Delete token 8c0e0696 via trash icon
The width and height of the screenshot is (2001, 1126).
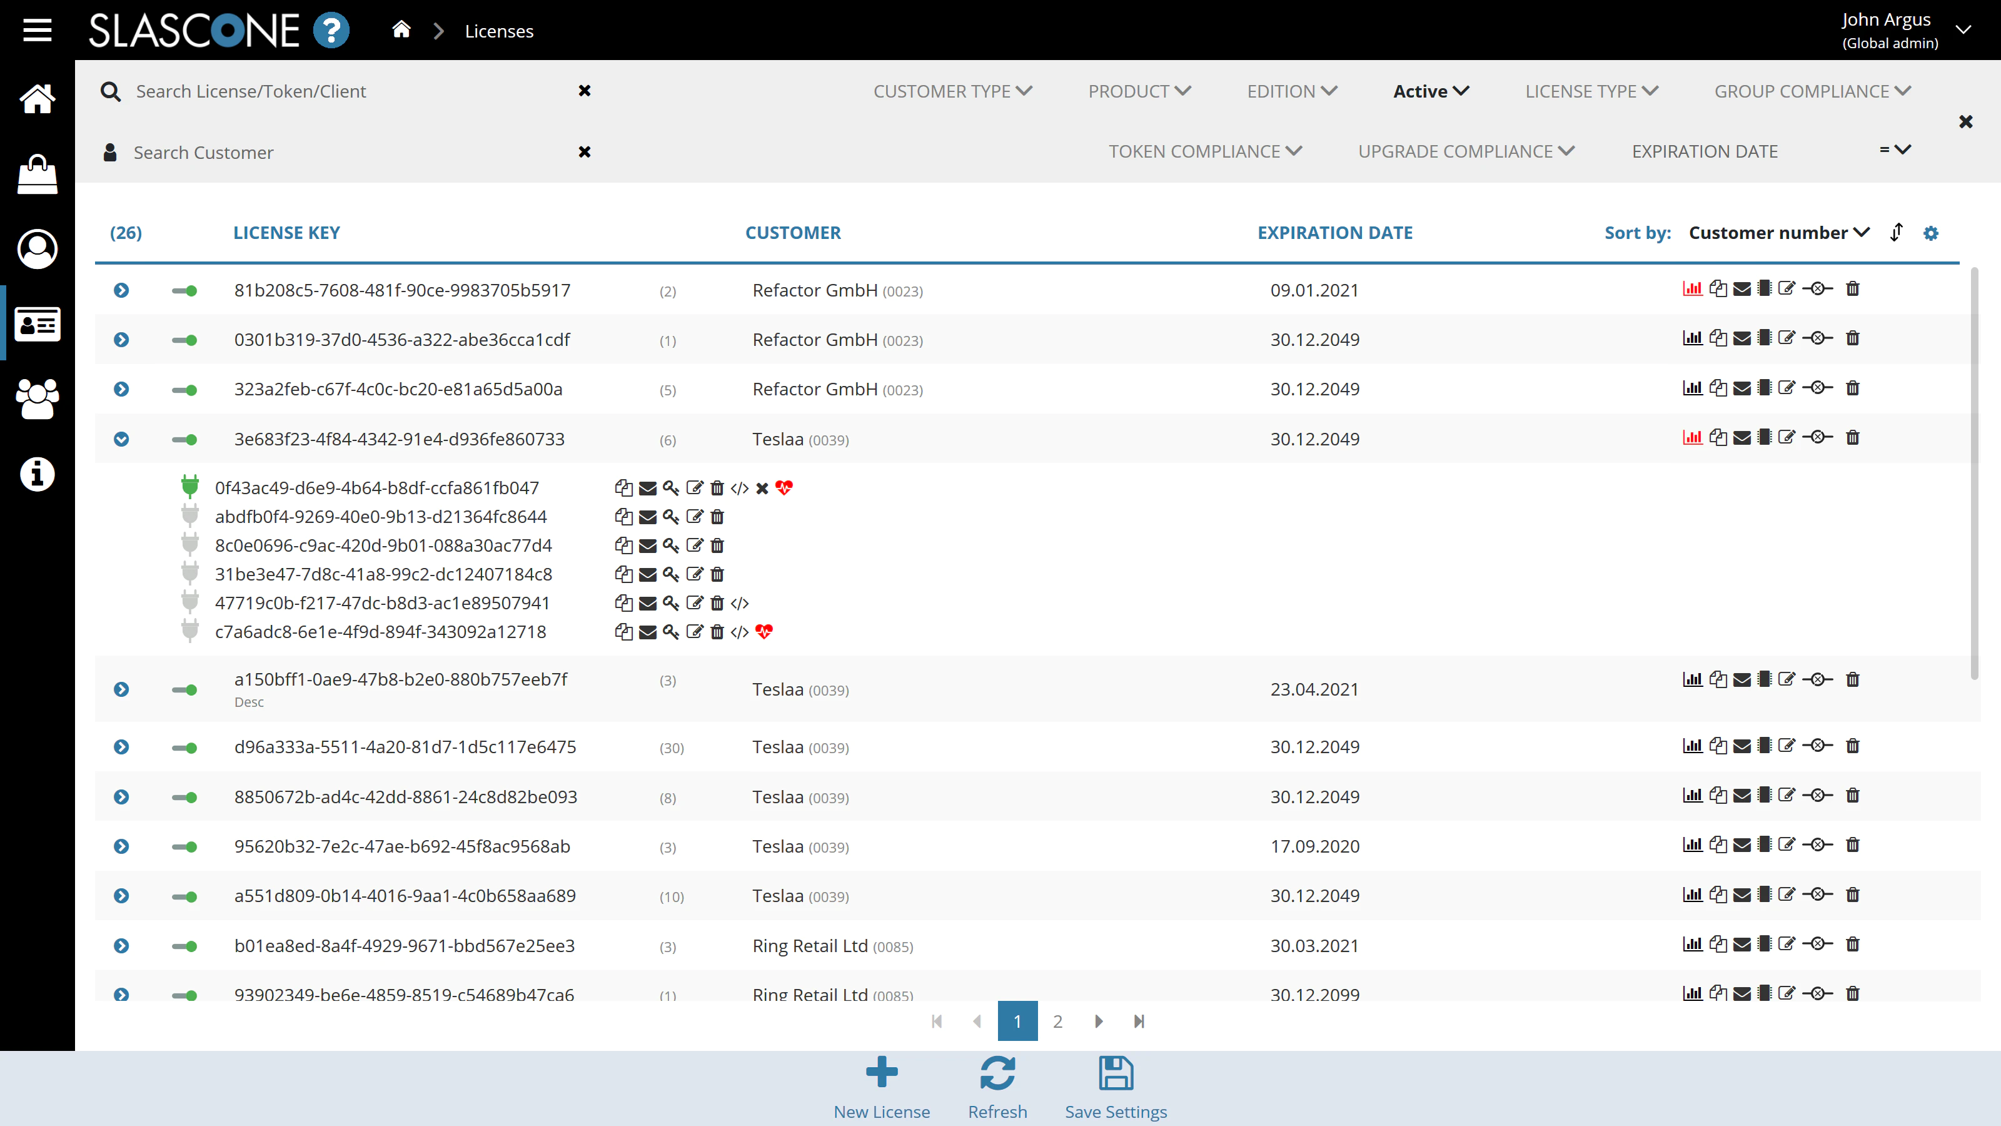tap(717, 545)
